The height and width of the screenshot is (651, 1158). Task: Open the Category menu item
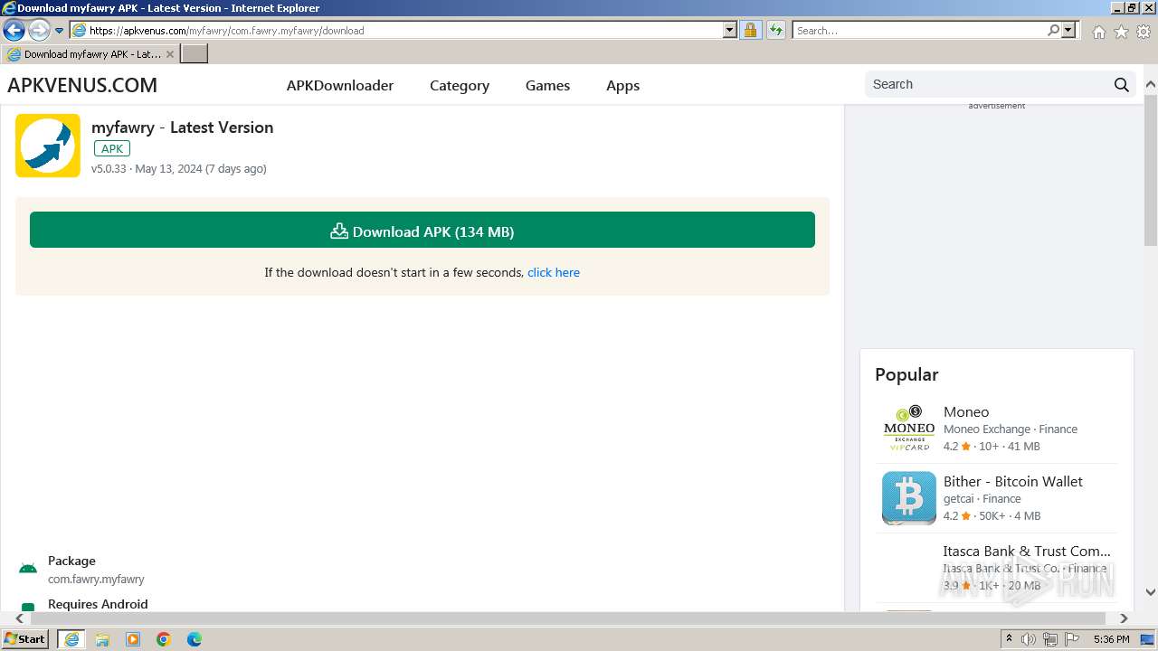pyautogui.click(x=460, y=85)
